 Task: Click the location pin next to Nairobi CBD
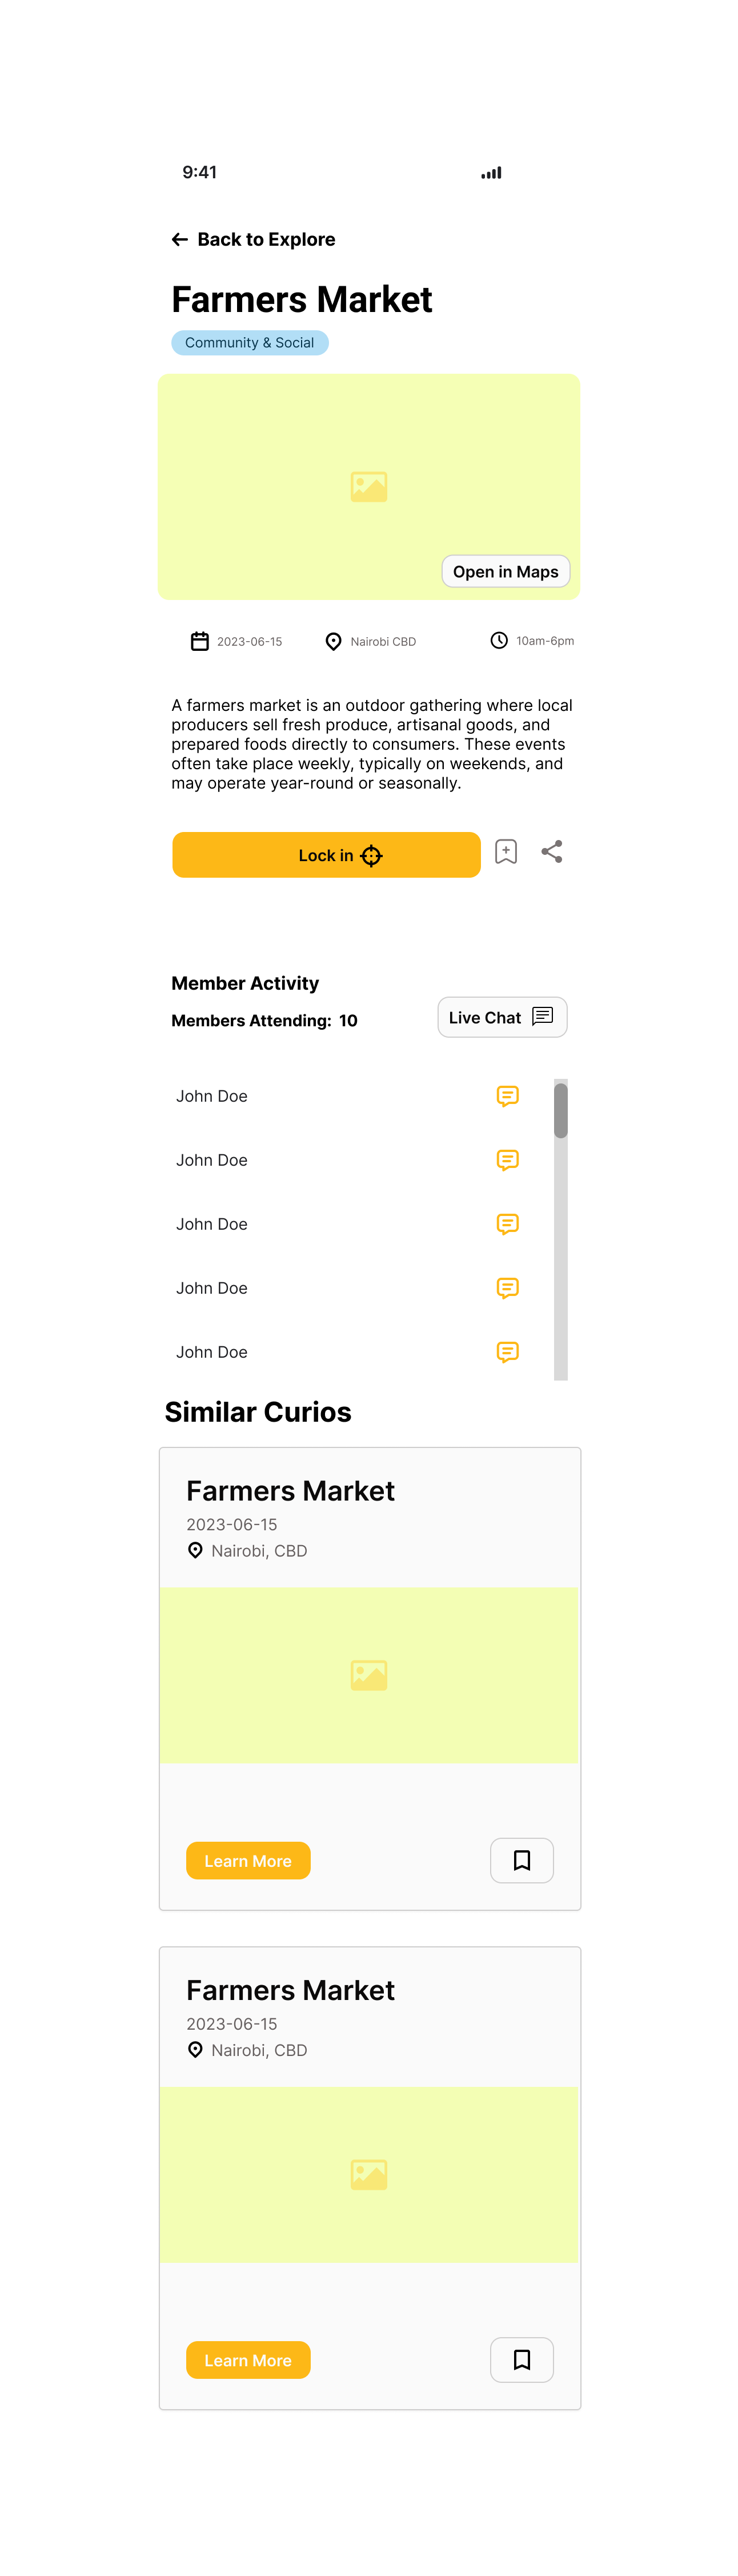pyautogui.click(x=334, y=642)
